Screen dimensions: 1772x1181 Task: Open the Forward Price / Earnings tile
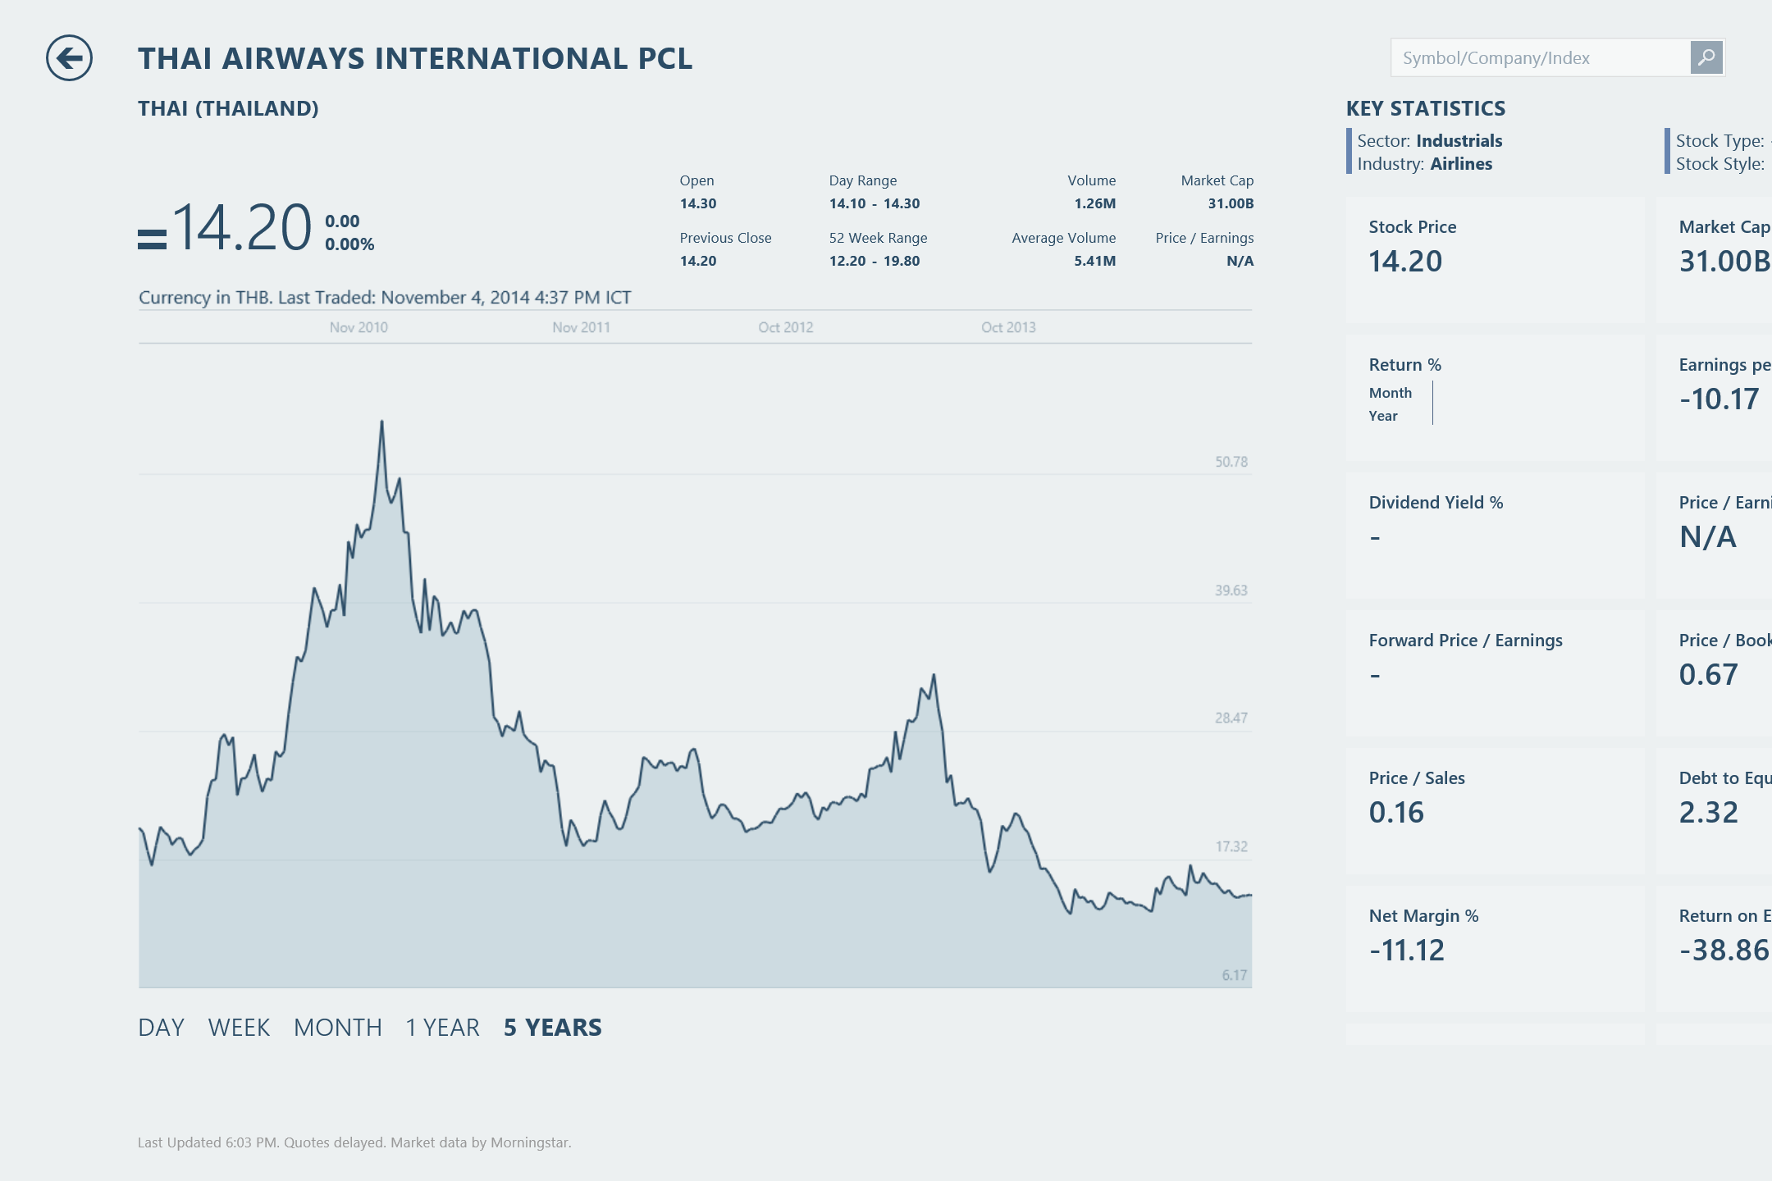coord(1495,673)
